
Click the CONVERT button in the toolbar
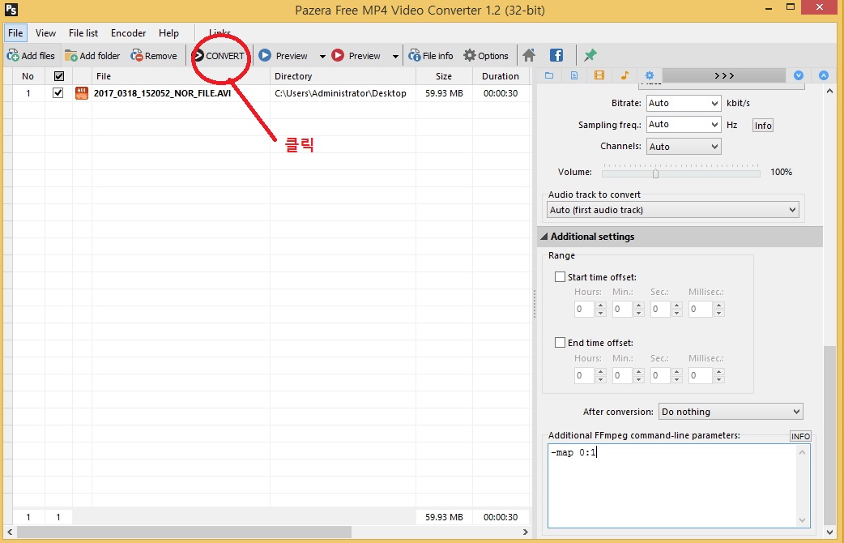pos(218,56)
